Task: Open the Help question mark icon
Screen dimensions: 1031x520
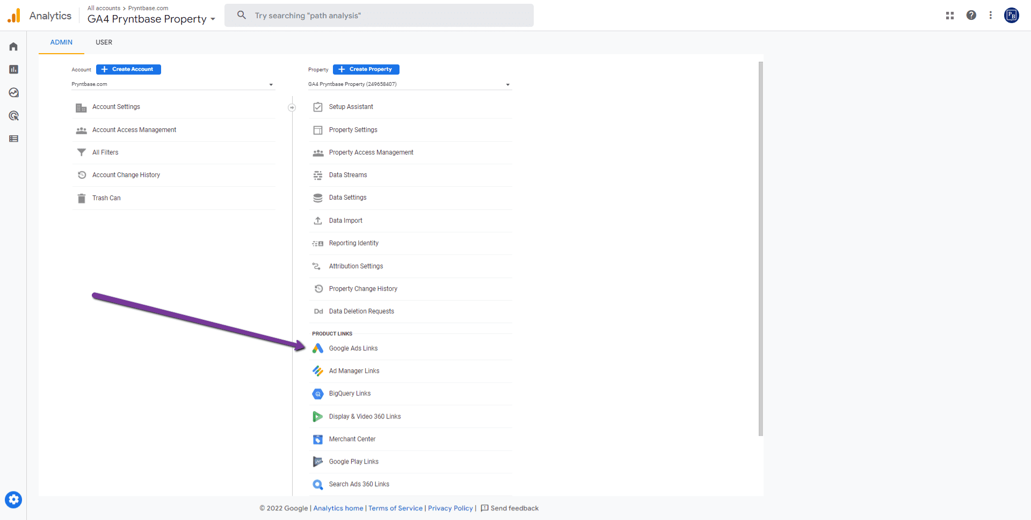Action: [x=971, y=15]
